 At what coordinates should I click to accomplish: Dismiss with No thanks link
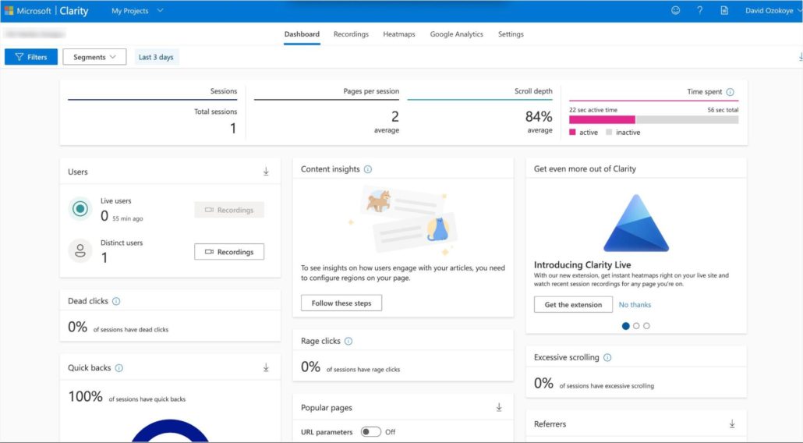click(635, 305)
